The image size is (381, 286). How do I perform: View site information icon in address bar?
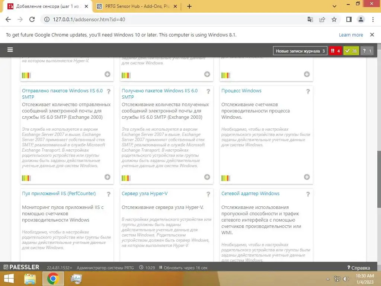[47, 19]
